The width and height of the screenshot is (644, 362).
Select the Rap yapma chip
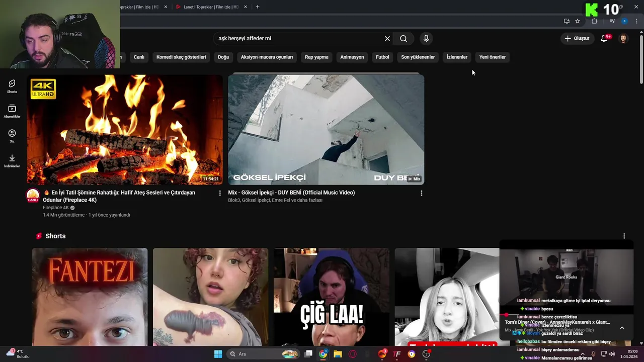(316, 57)
